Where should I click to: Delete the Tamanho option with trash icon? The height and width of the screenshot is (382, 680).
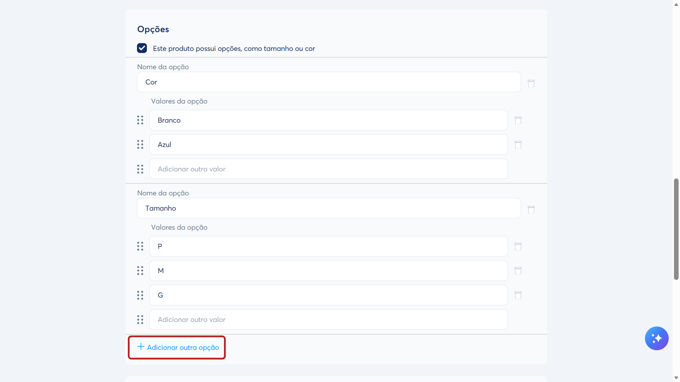click(531, 210)
